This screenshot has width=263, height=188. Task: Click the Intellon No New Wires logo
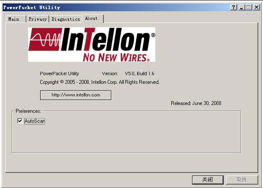coord(92,45)
